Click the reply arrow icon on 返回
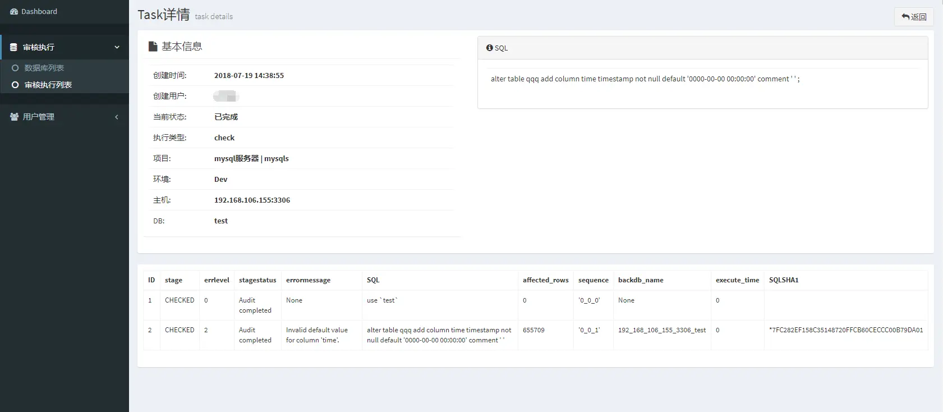Screen dimensions: 943x412 pos(905,17)
